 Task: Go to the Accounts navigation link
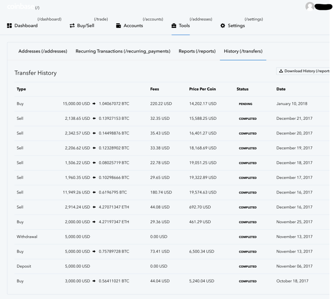[133, 26]
